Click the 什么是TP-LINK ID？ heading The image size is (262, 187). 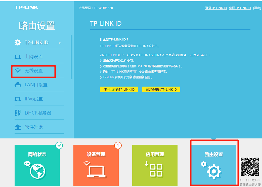(114, 40)
